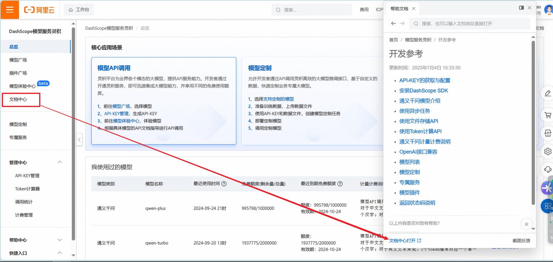This screenshot has height=262, width=553.
Task: Open 返回状态码说明 doc link
Action: pos(417,203)
